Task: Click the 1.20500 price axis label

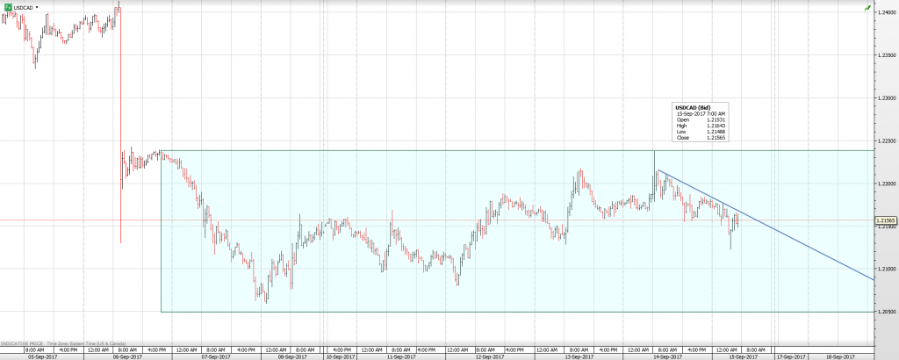Action: [x=886, y=312]
